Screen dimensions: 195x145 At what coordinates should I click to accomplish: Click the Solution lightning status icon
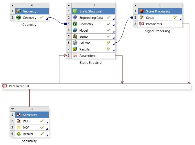(109, 43)
